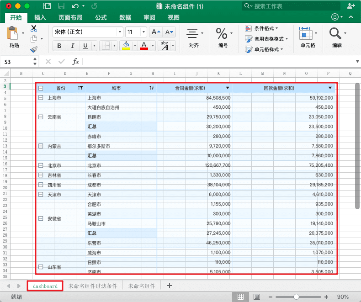This screenshot has width=361, height=302.
Task: Click the Cut scissors icon
Action: tap(34, 28)
